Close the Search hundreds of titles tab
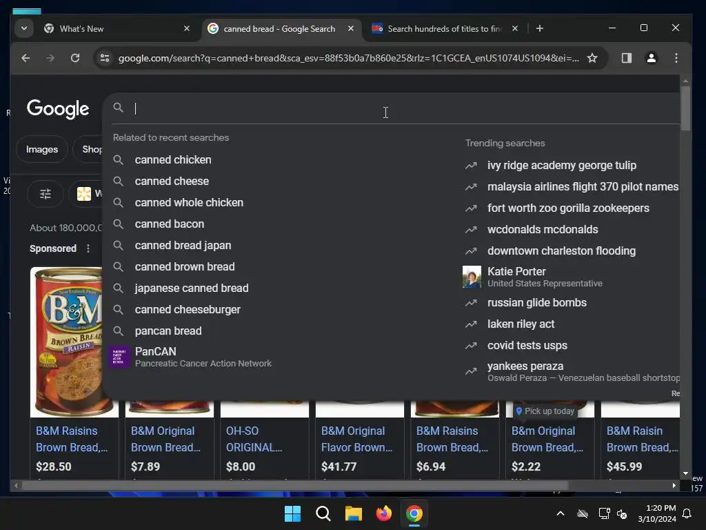The height and width of the screenshot is (530, 706). [514, 28]
